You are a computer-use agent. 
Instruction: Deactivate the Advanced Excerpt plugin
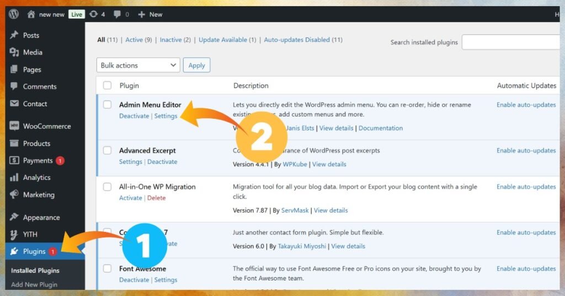pos(162,161)
